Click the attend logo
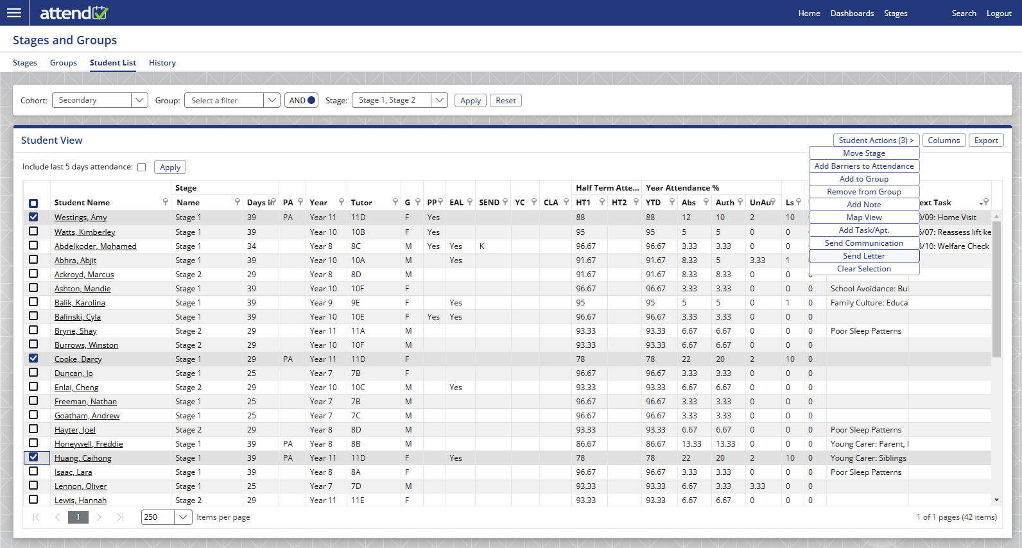 (74, 13)
